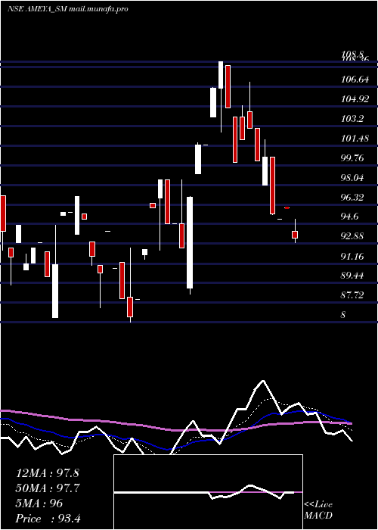
Task: Select the 96.32 price axis label
Action: (x=353, y=197)
